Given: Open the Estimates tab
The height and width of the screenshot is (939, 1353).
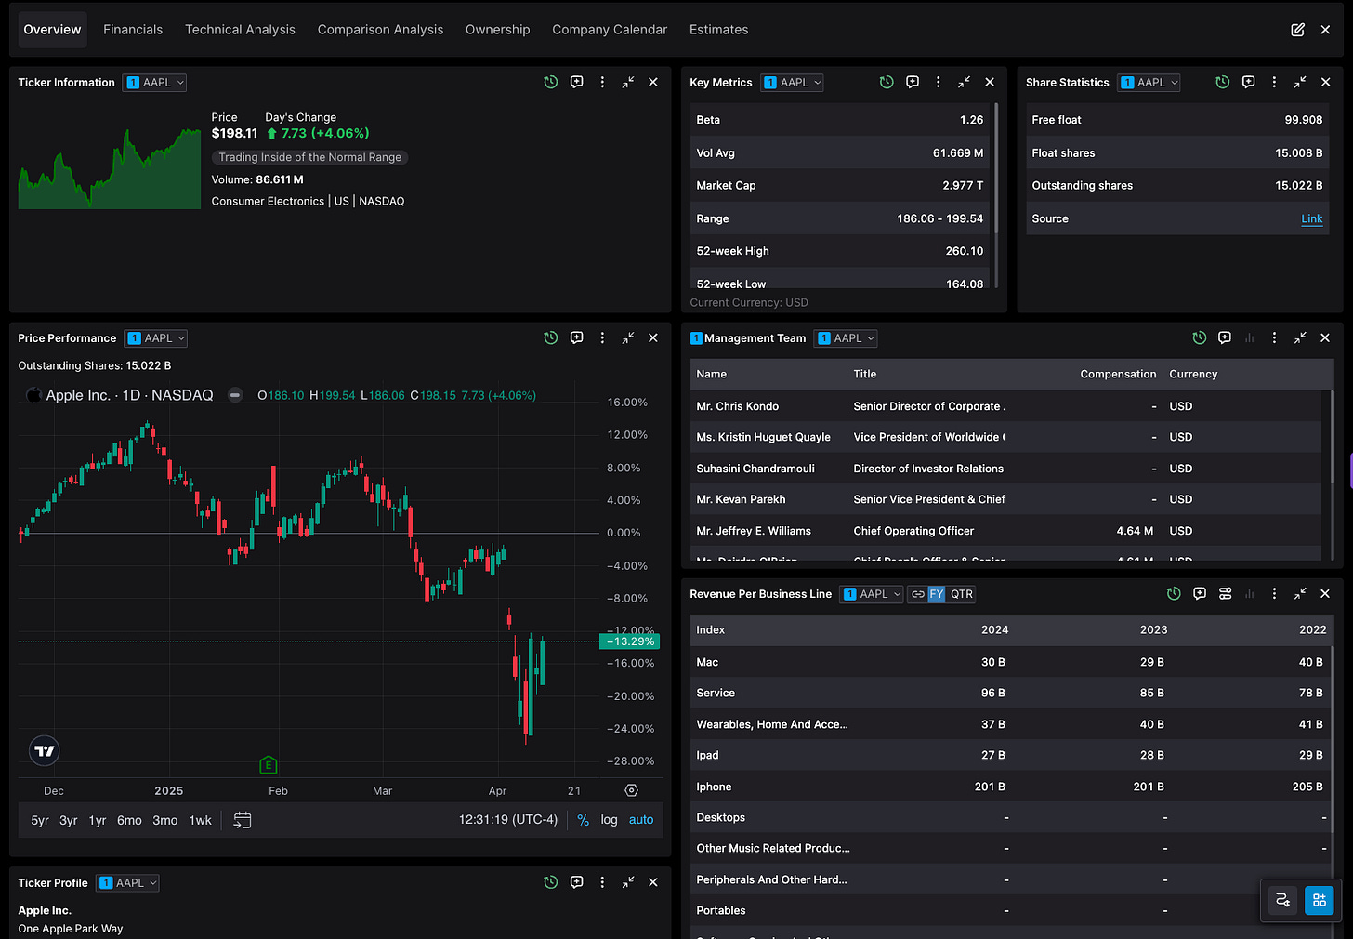Looking at the screenshot, I should tap(718, 30).
